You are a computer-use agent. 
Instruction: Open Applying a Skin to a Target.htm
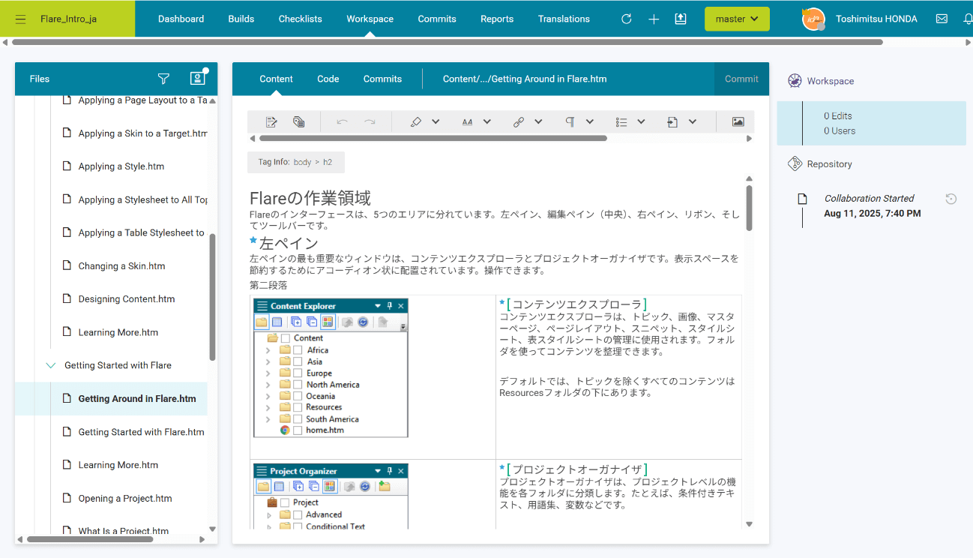(142, 133)
